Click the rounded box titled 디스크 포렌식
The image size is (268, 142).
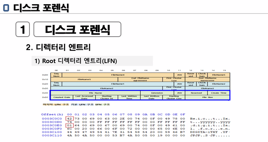[77, 29]
